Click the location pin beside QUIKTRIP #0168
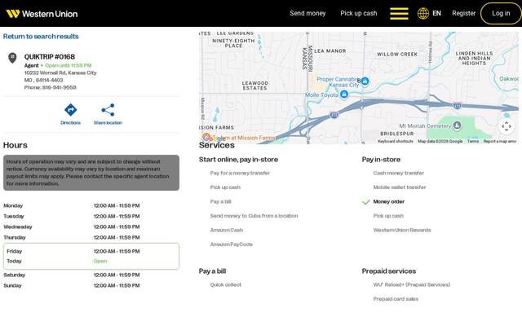Viewport: 522px width, 326px height. click(12, 58)
